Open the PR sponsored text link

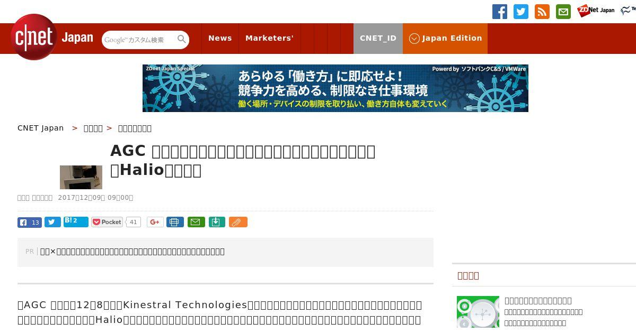[132, 252]
